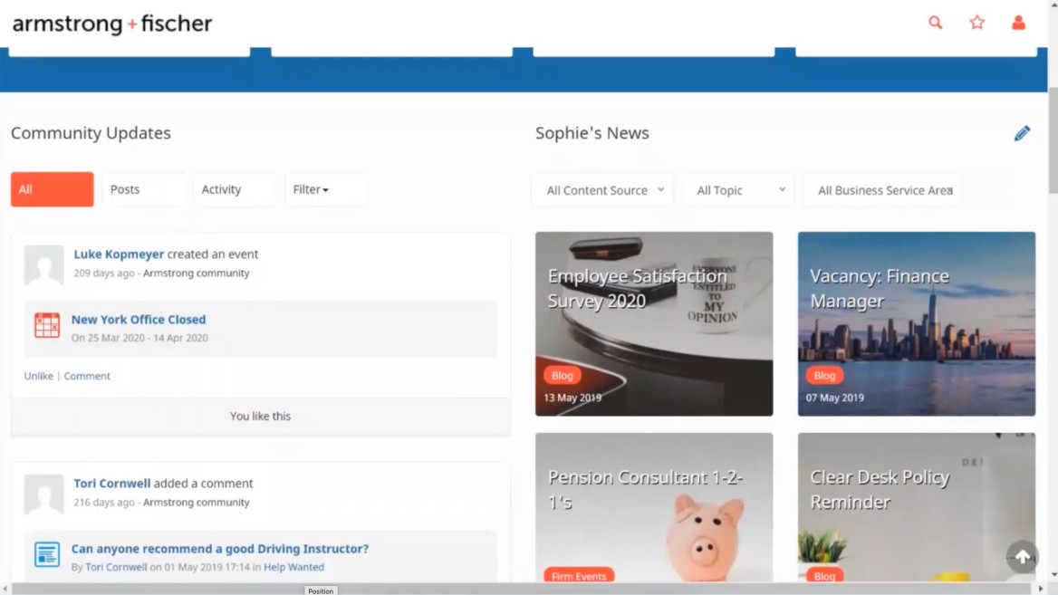1058x595 pixels.
Task: Switch to the Activity tab
Action: (x=221, y=189)
